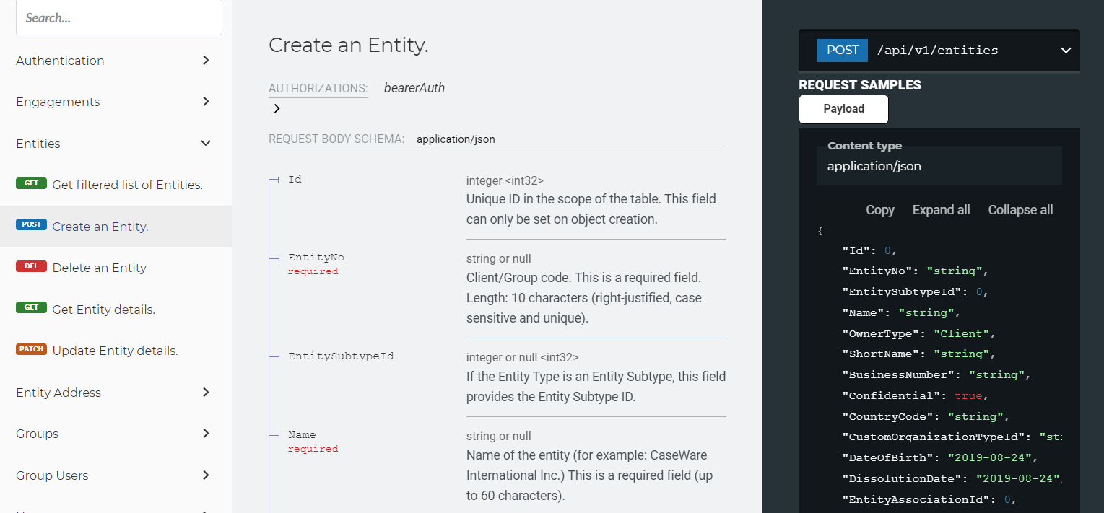Viewport: 1104px width, 513px height.
Task: Click Collapse all in request sample
Action: [x=1020, y=210]
